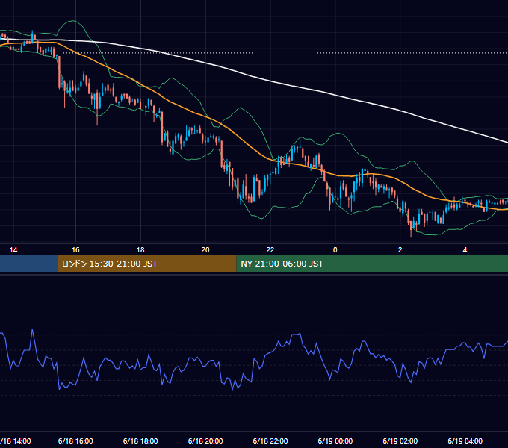Click the 6/19 02:00 date label
508x448 pixels.
(x=400, y=441)
